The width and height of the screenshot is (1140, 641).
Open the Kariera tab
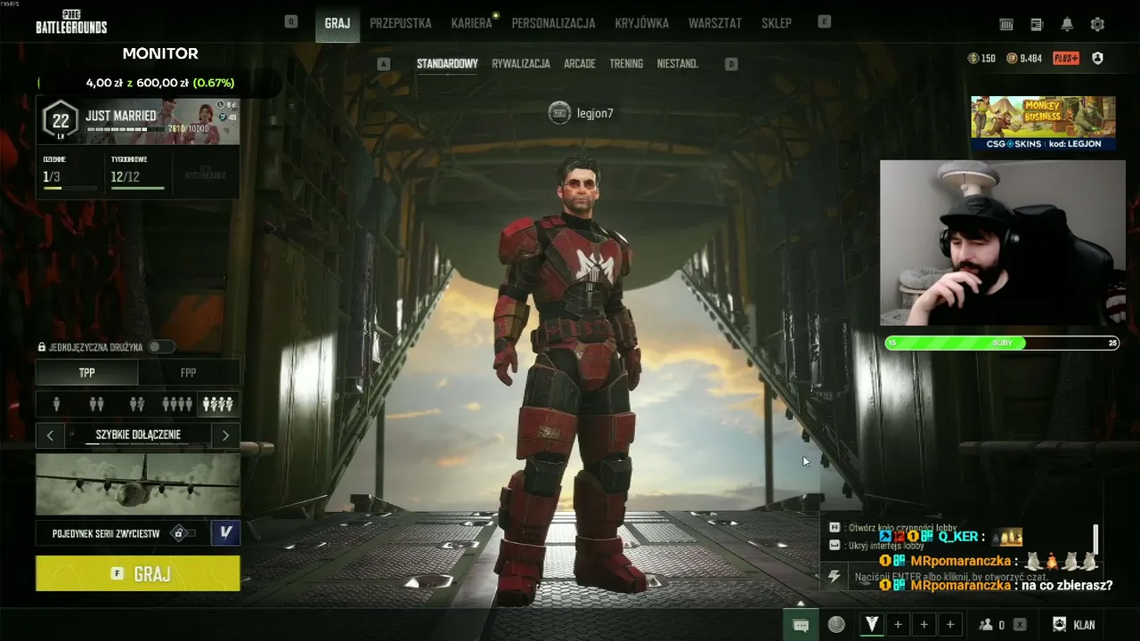pos(471,23)
